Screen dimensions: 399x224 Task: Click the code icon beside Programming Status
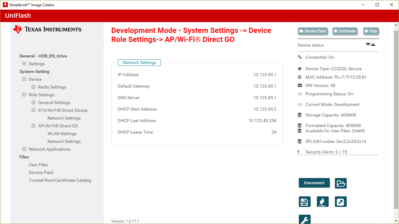click(x=300, y=94)
